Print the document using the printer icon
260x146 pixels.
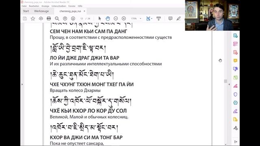(49, 18)
